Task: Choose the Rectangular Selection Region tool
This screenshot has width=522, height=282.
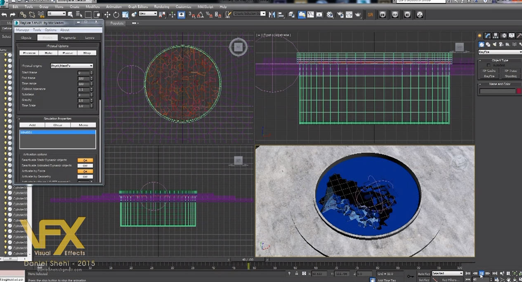Action: point(88,15)
